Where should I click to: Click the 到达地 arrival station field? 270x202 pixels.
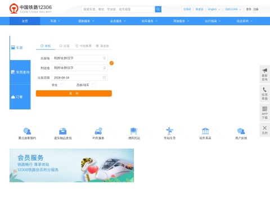tap(79, 68)
